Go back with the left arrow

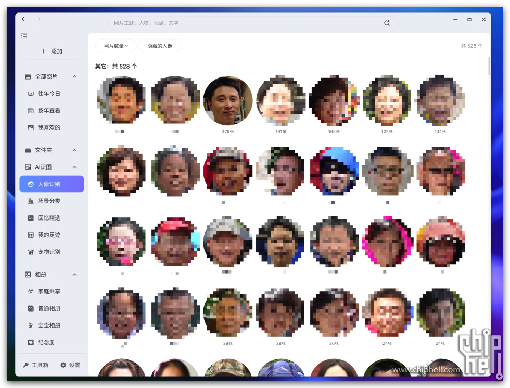(23, 19)
